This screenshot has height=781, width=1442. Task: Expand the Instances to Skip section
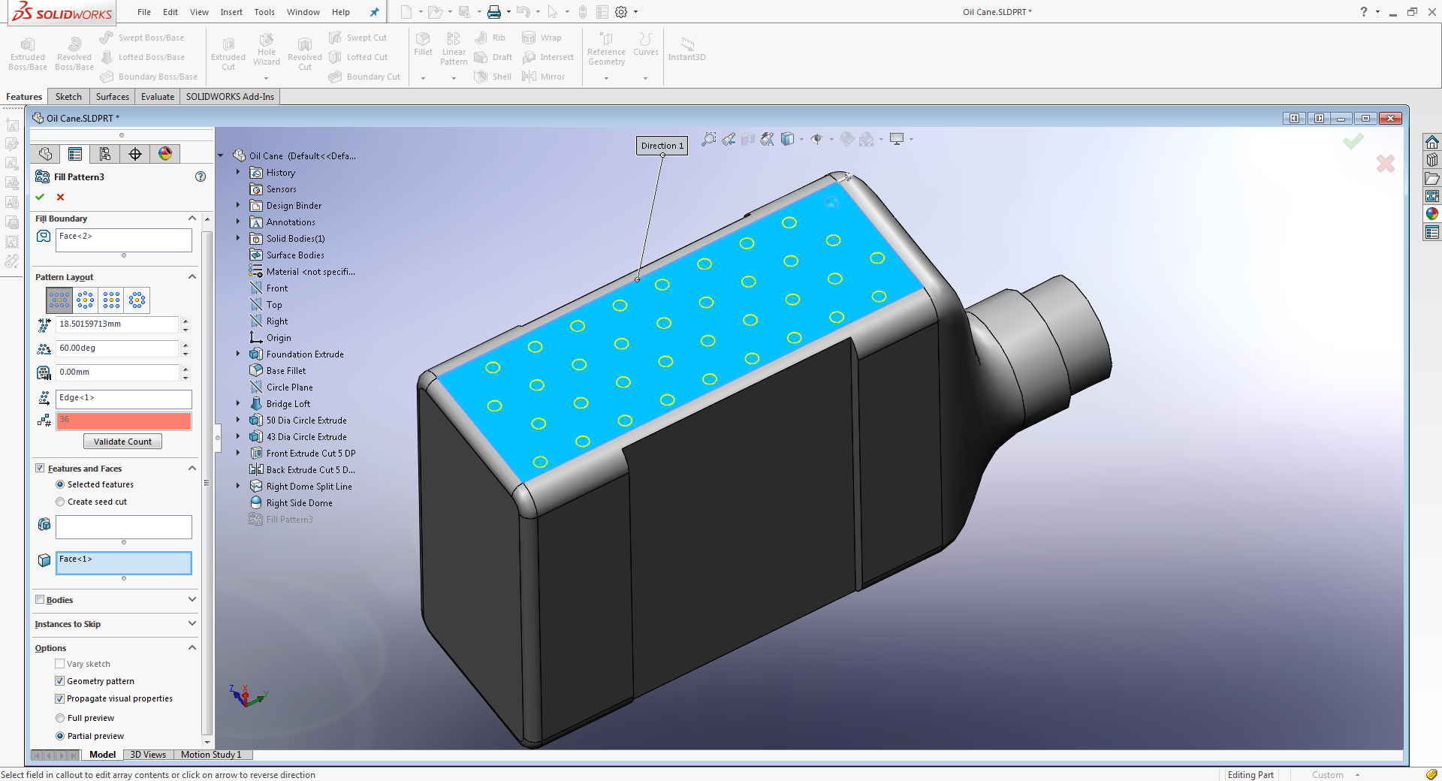192,623
